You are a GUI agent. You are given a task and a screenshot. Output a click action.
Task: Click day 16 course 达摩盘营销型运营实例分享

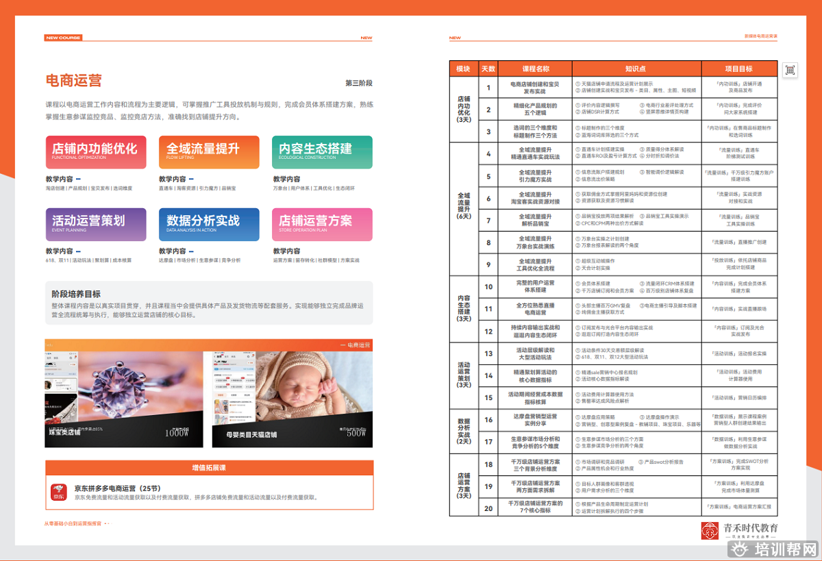point(536,420)
